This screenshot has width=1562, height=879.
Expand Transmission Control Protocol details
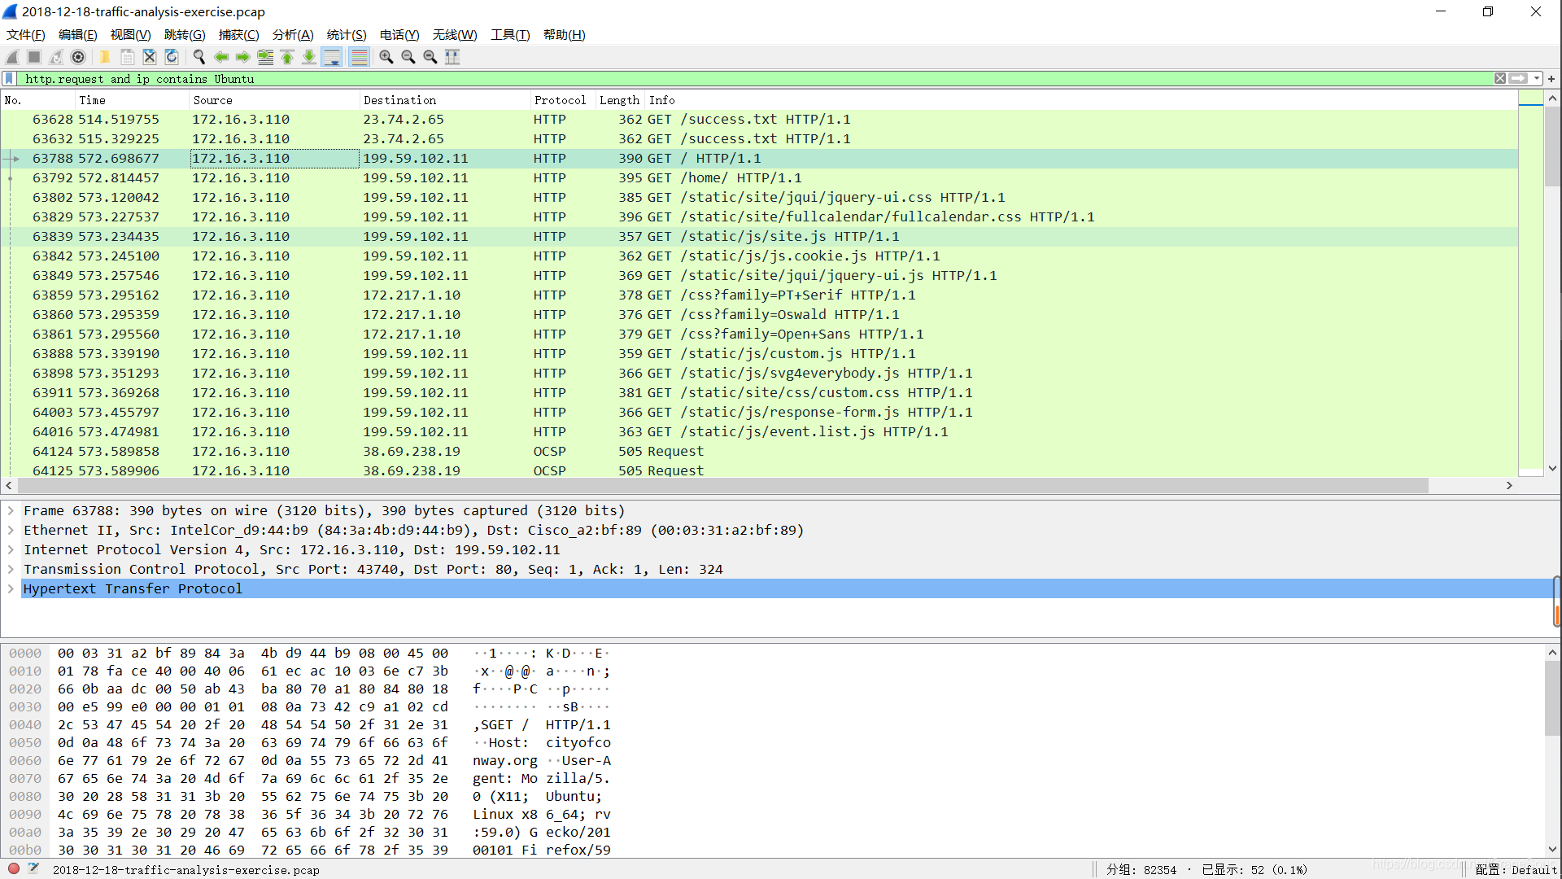11,570
